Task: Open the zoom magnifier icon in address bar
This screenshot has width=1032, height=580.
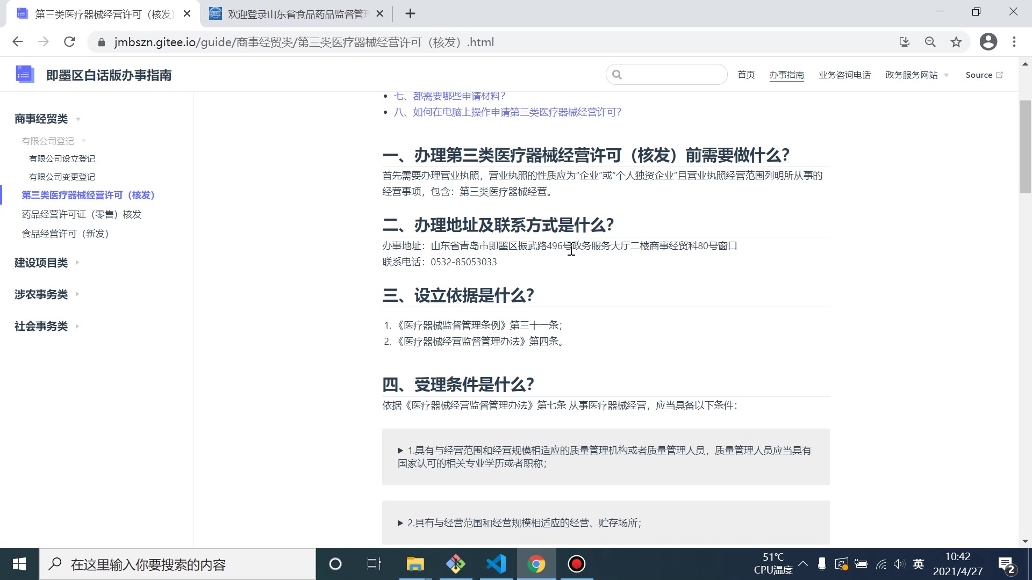Action: (930, 42)
